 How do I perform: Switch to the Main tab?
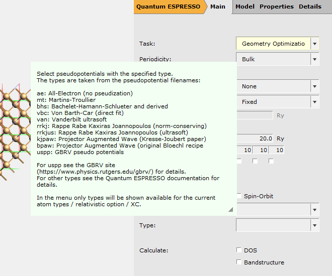pos(218,7)
